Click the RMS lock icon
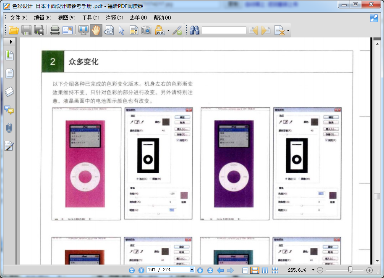 pyautogui.click(x=159, y=30)
